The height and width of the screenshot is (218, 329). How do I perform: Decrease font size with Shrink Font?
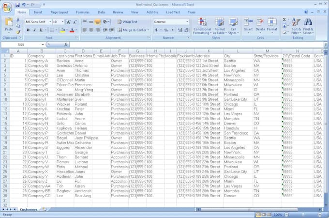75,22
